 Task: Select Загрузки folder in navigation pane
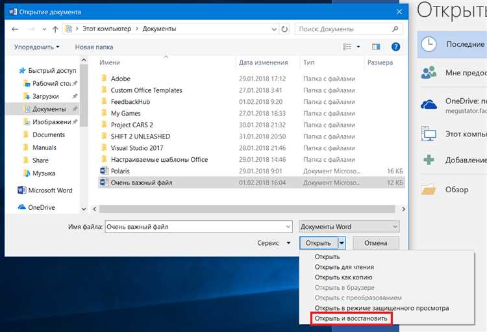[50, 96]
